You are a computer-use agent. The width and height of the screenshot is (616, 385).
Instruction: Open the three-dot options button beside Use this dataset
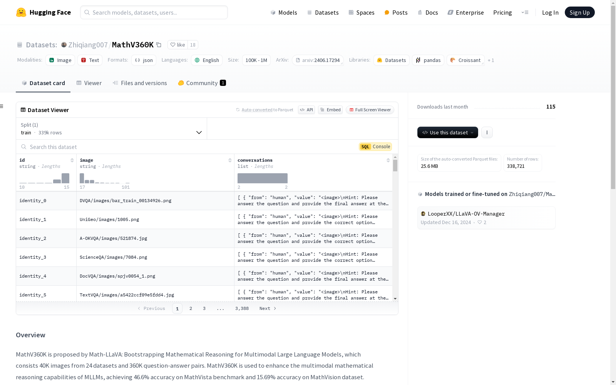tap(487, 132)
